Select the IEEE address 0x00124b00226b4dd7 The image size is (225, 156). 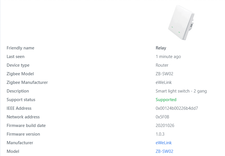tap(177, 108)
